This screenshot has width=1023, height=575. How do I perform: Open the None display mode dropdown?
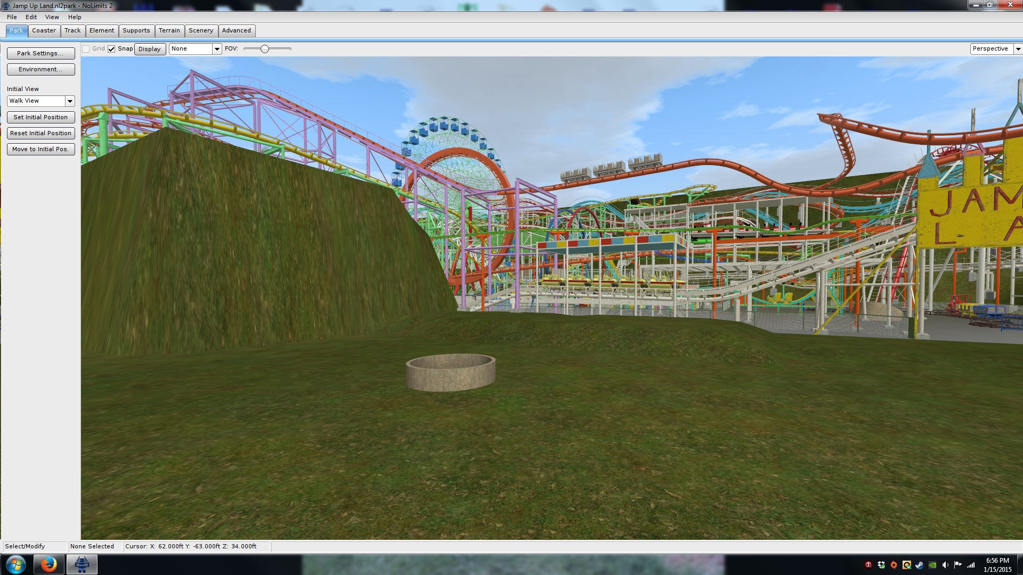(217, 49)
